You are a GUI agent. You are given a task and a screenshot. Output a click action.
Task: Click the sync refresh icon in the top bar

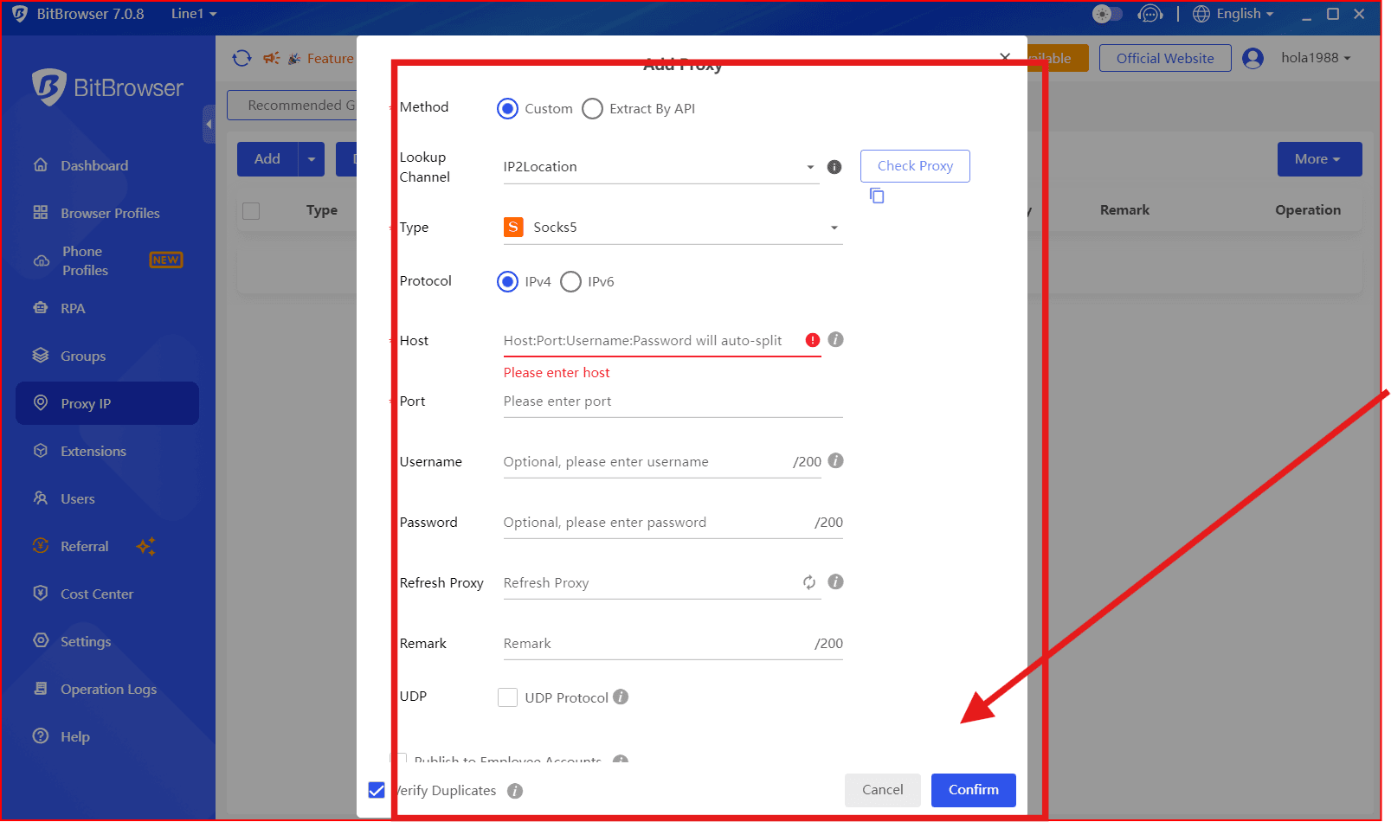click(x=242, y=58)
